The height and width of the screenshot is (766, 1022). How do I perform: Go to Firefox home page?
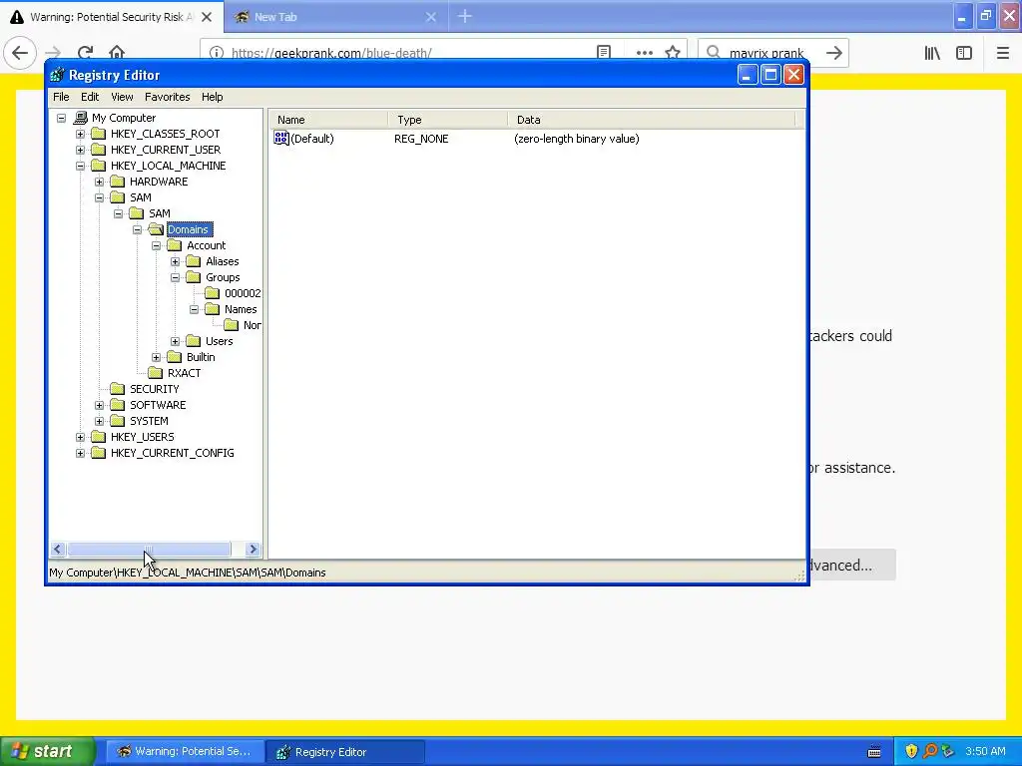[x=117, y=53]
